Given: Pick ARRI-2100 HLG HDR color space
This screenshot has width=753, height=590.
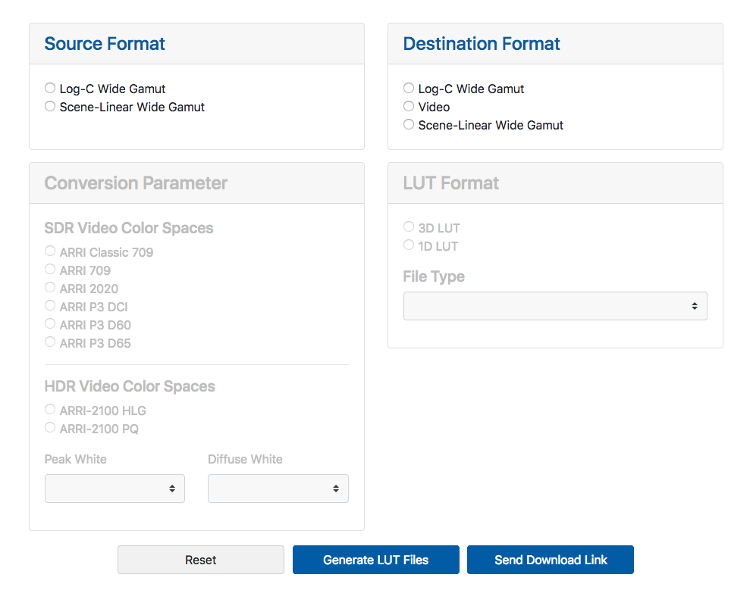Looking at the screenshot, I should tap(50, 410).
